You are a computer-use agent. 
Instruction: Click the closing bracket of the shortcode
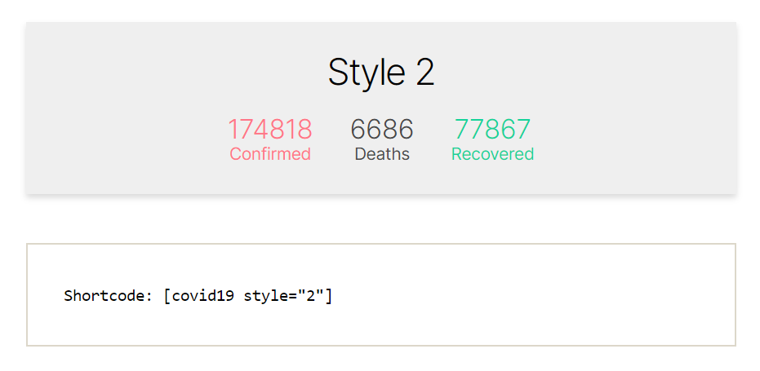pos(329,295)
